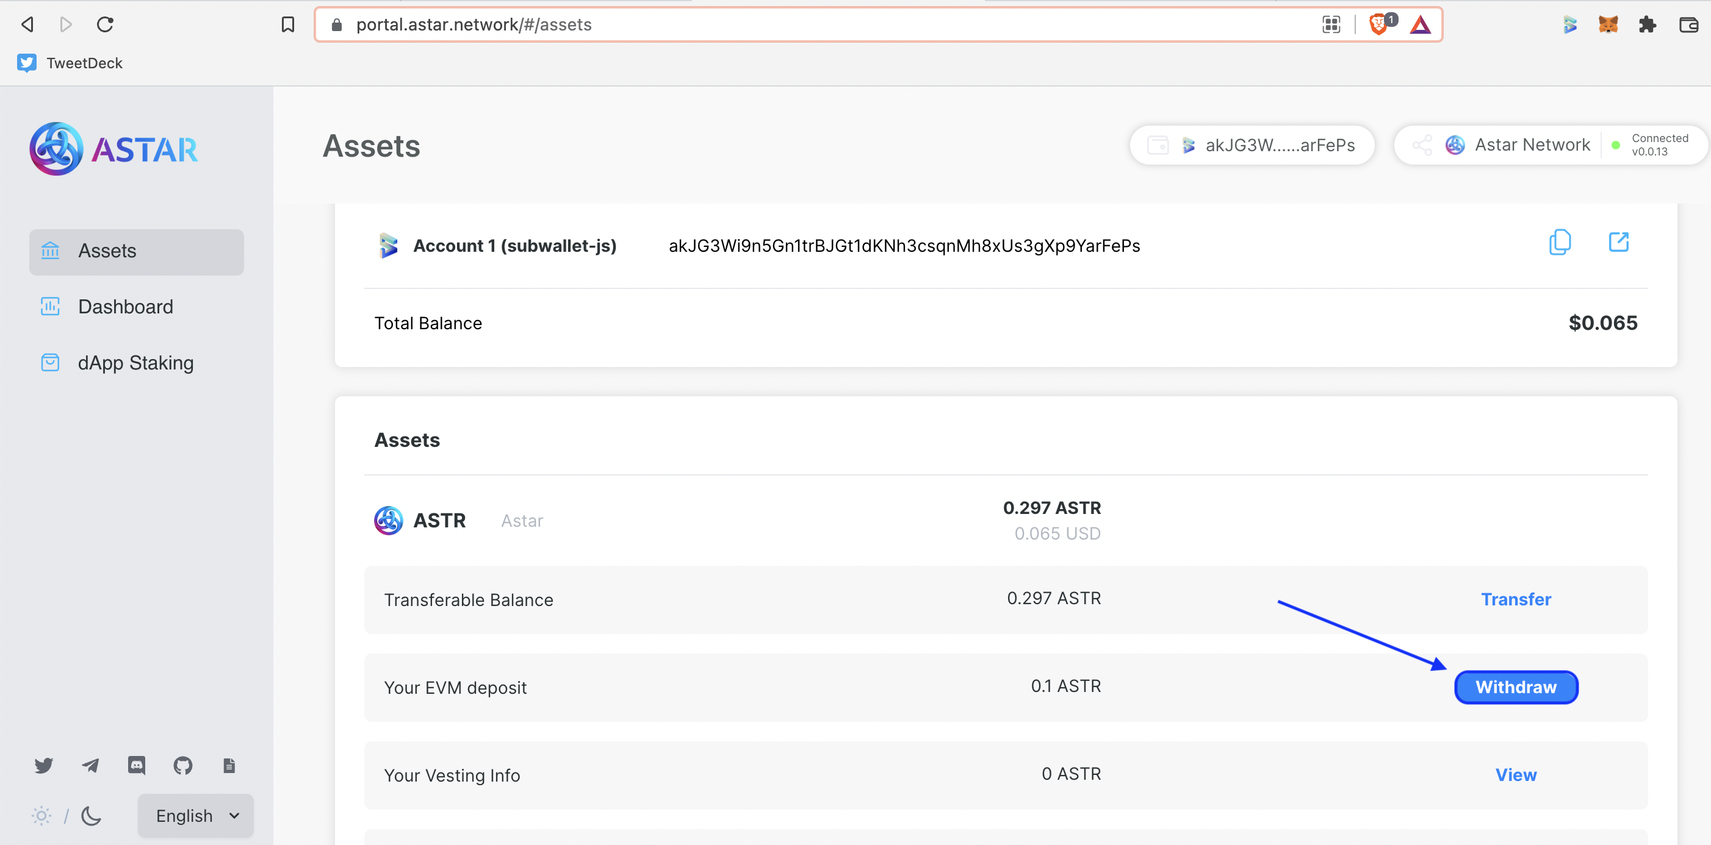
Task: Open the MetaMask fox extension icon
Action: click(x=1608, y=24)
